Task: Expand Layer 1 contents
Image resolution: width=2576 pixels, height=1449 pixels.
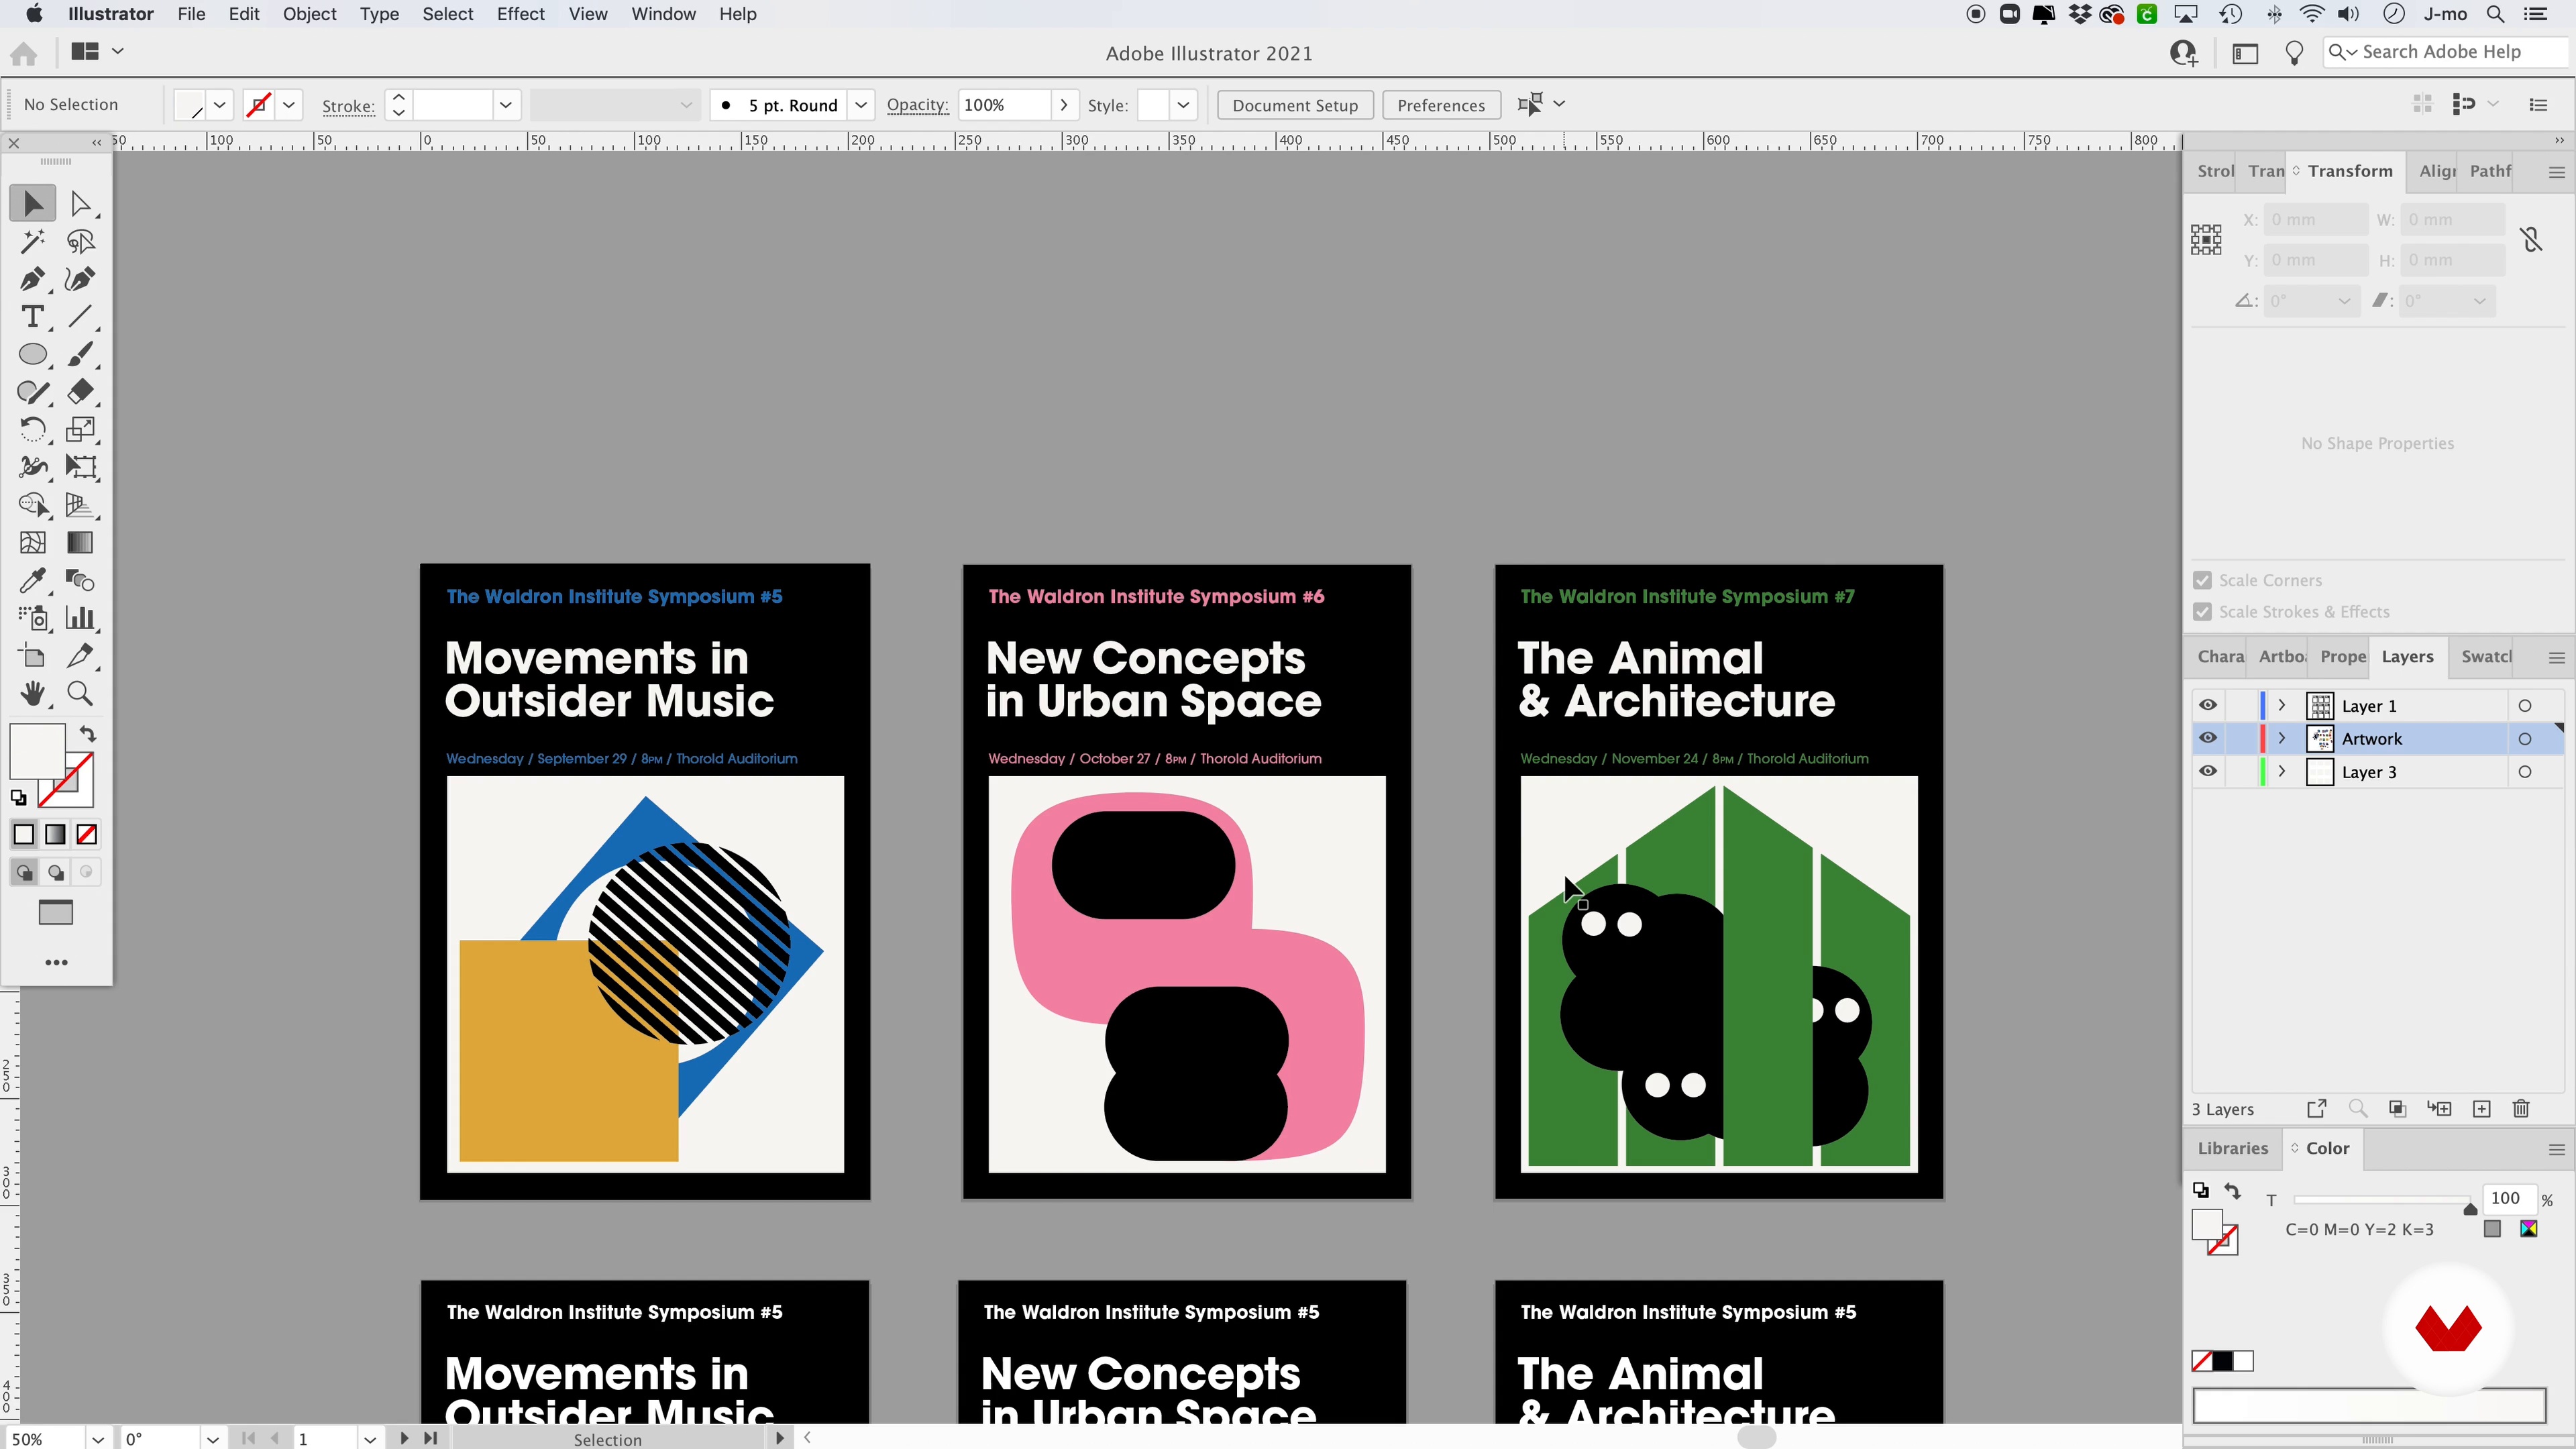Action: [x=2282, y=705]
